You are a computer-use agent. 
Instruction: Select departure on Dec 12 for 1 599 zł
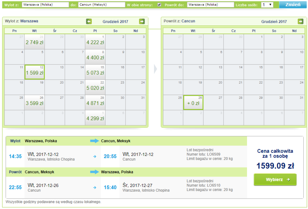[35, 72]
